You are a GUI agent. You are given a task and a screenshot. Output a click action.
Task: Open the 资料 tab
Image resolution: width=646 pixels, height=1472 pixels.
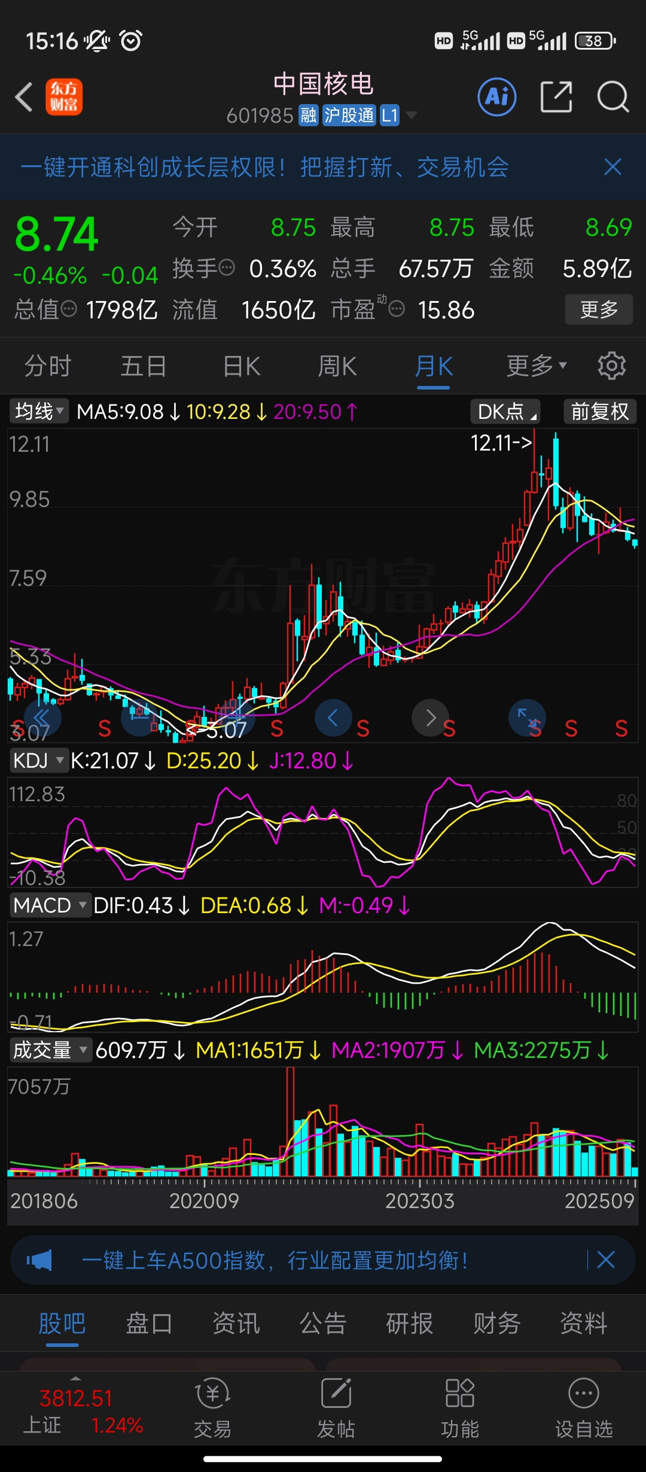click(584, 1323)
